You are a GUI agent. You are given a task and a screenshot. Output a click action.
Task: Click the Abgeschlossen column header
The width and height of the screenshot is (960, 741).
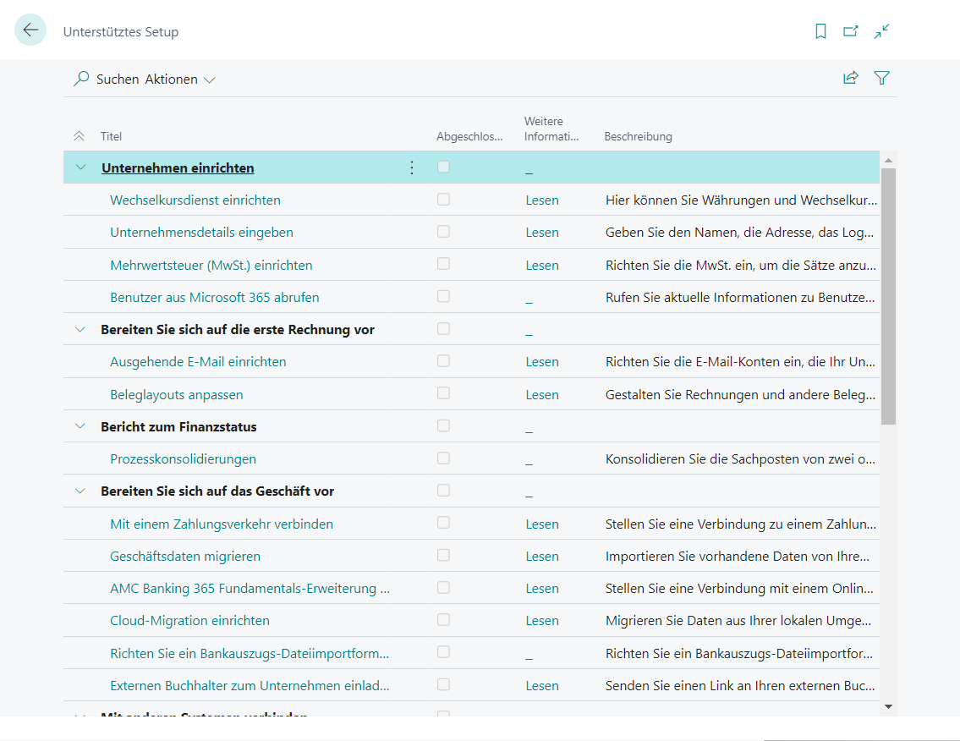click(469, 136)
